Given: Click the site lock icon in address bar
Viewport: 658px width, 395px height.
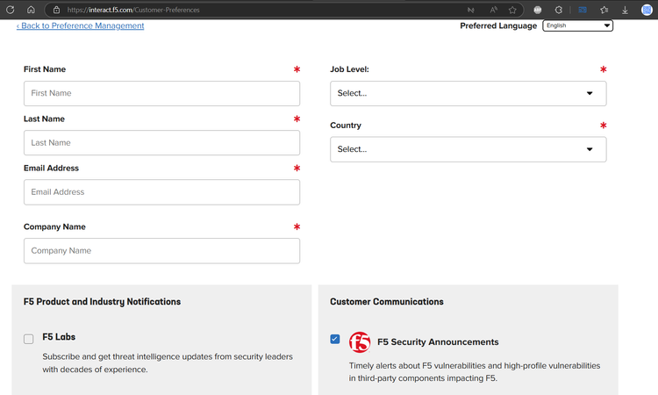Looking at the screenshot, I should pyautogui.click(x=56, y=10).
